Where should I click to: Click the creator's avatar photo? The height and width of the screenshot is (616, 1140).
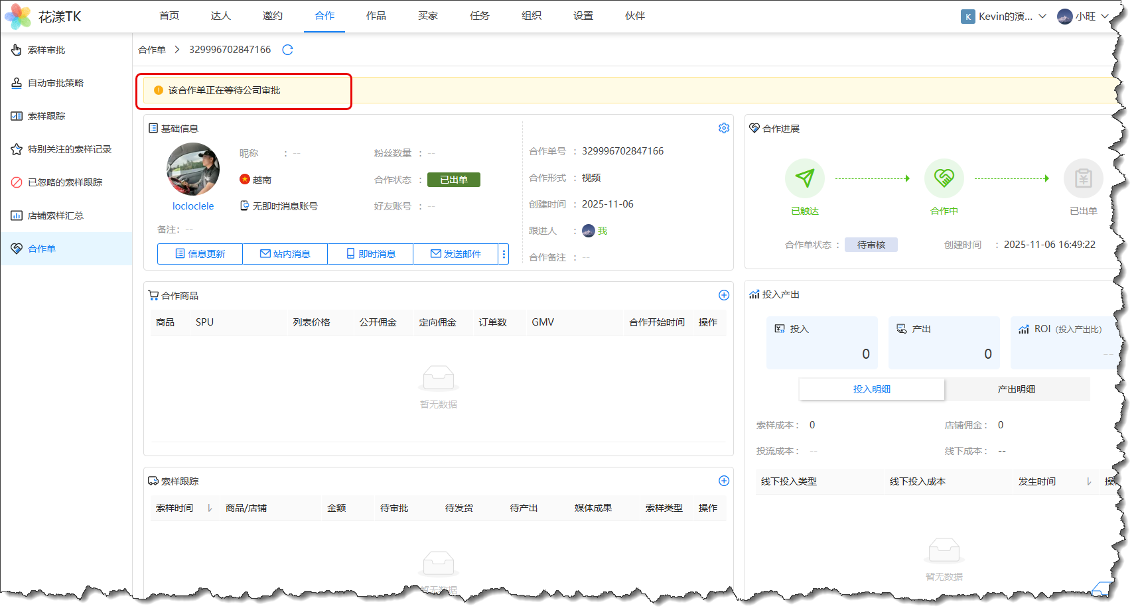(193, 169)
